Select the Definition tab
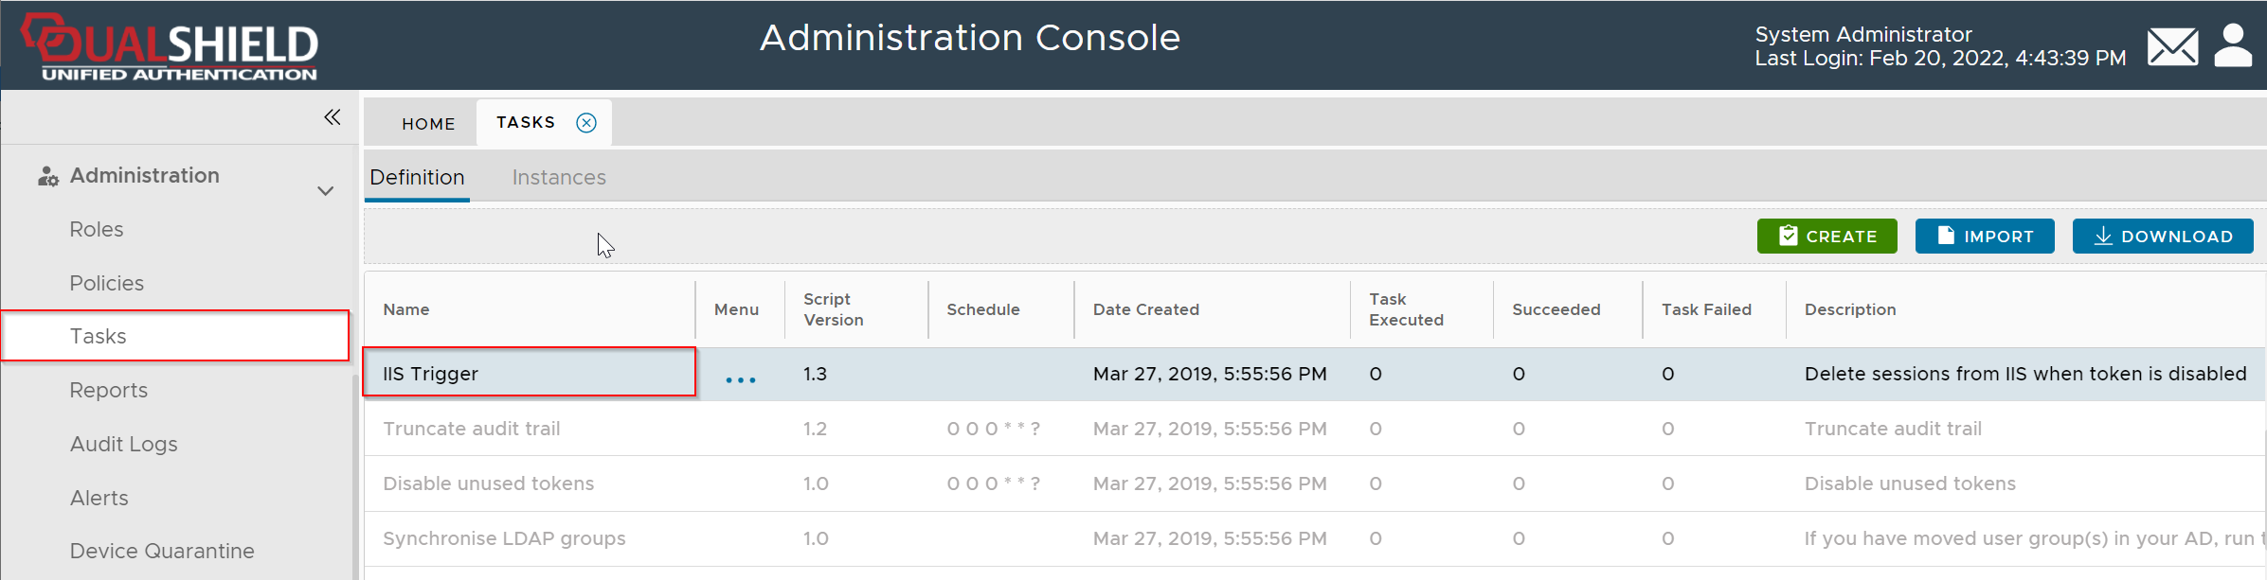This screenshot has height=580, width=2267. (x=417, y=178)
